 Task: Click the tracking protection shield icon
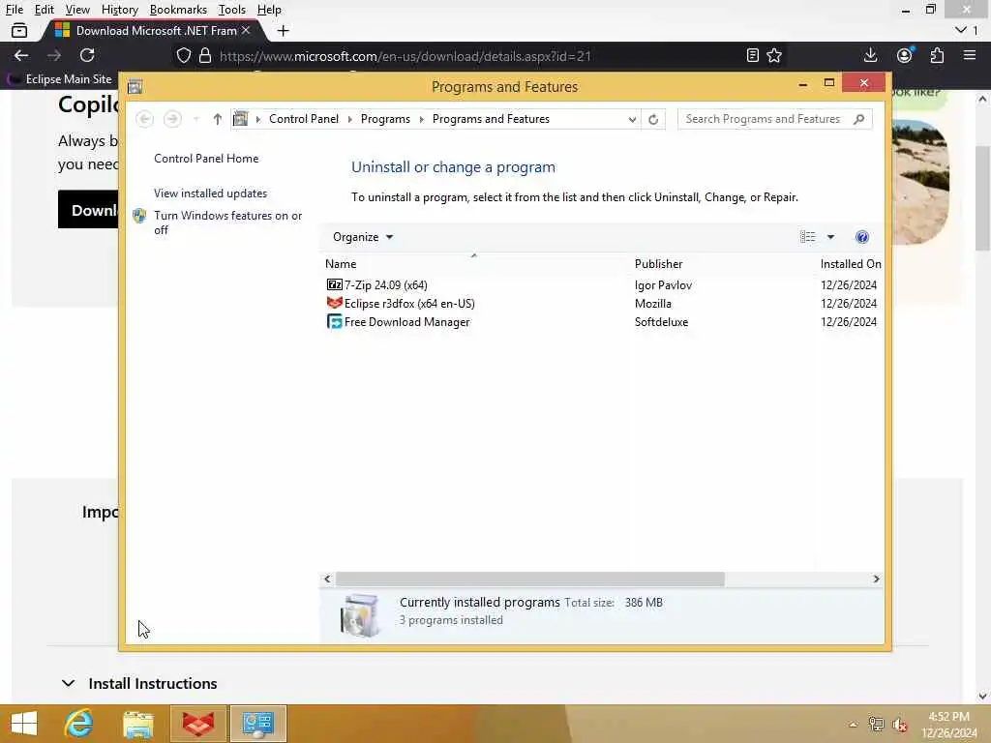(183, 55)
